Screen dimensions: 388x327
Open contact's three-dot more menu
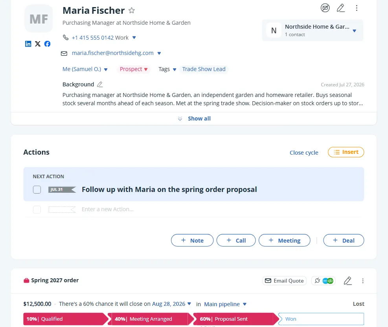[357, 8]
